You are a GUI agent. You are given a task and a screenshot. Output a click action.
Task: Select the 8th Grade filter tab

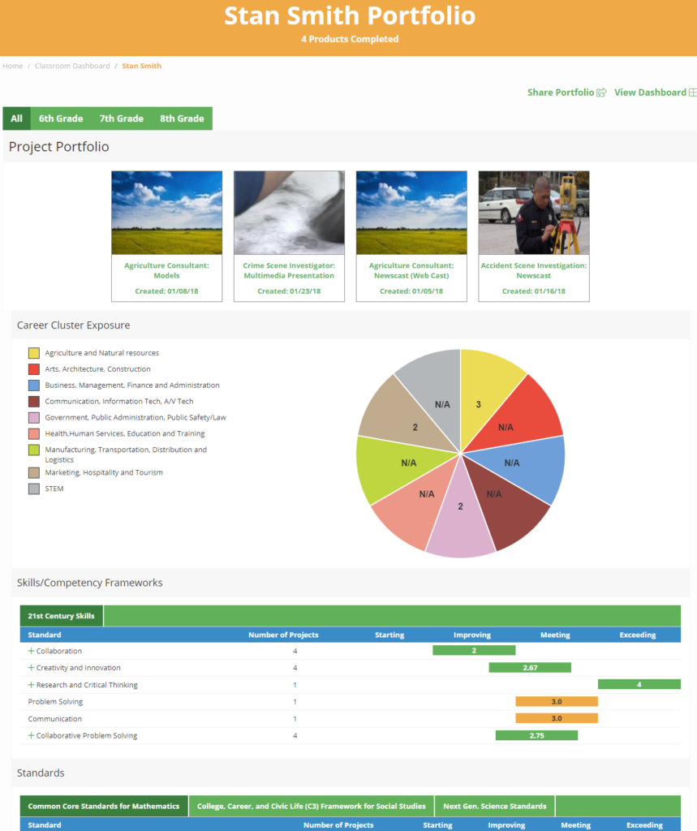point(180,118)
